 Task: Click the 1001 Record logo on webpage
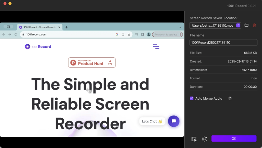tap(38, 47)
